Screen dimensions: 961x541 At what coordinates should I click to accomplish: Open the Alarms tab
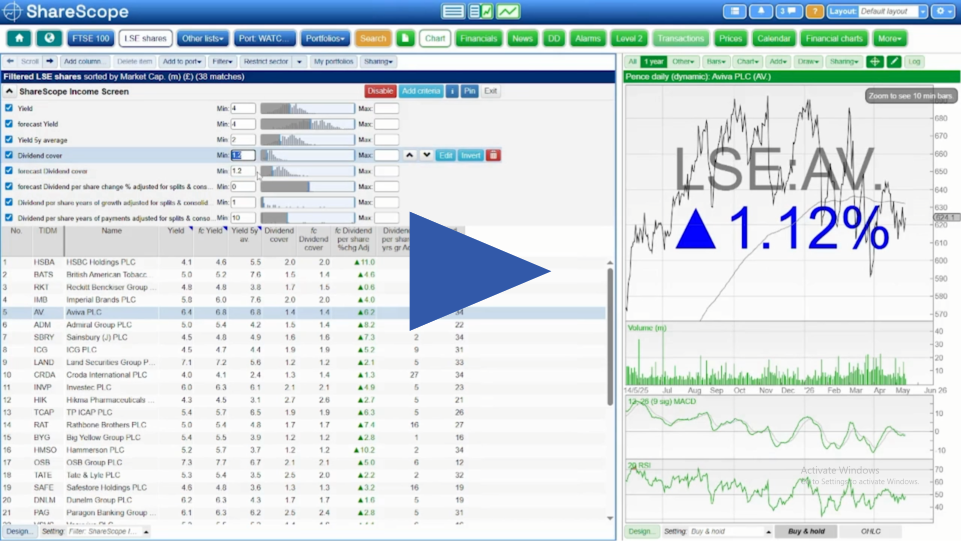coord(588,38)
